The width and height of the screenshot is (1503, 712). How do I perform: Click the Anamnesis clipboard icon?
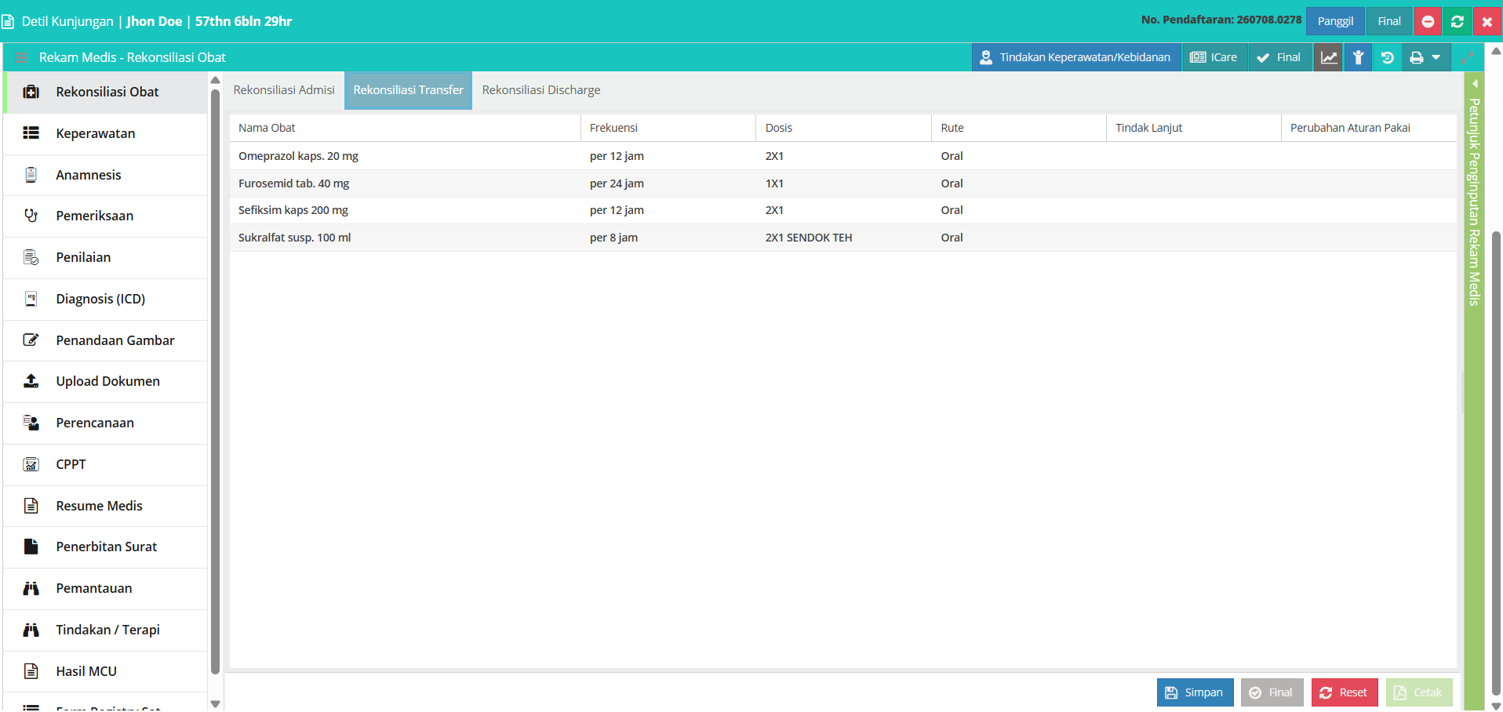coord(31,175)
